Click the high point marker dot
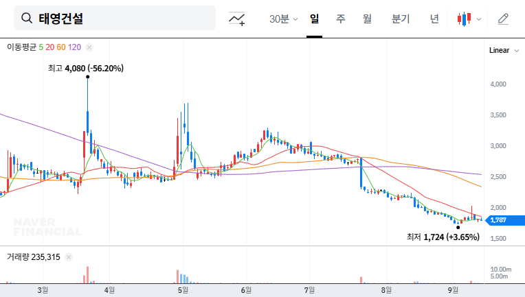The image size is (525, 297). click(88, 77)
